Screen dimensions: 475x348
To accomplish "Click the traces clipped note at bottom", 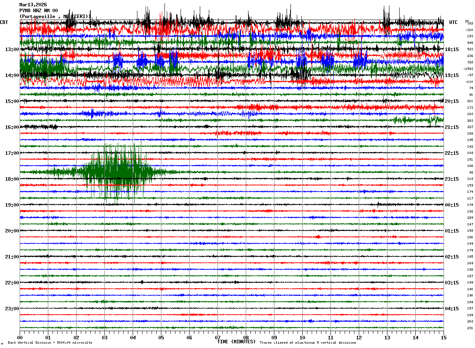I will (x=308, y=343).
